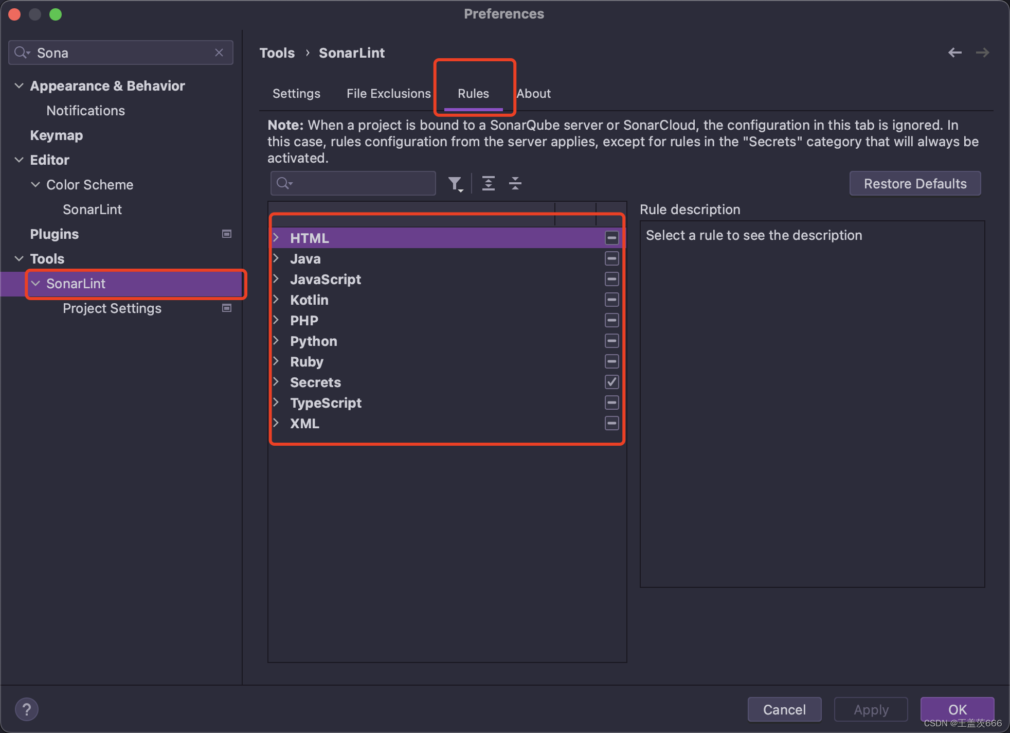The width and height of the screenshot is (1010, 733).
Task: Open the About tab
Action: (534, 94)
